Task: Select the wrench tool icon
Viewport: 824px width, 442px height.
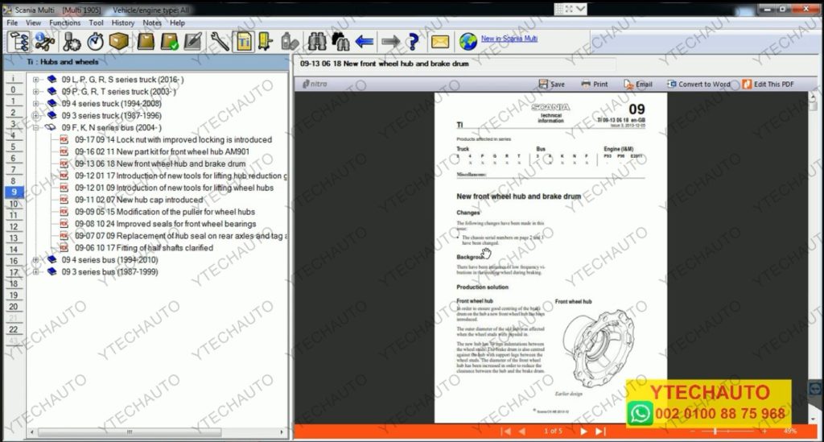Action: 219,41
